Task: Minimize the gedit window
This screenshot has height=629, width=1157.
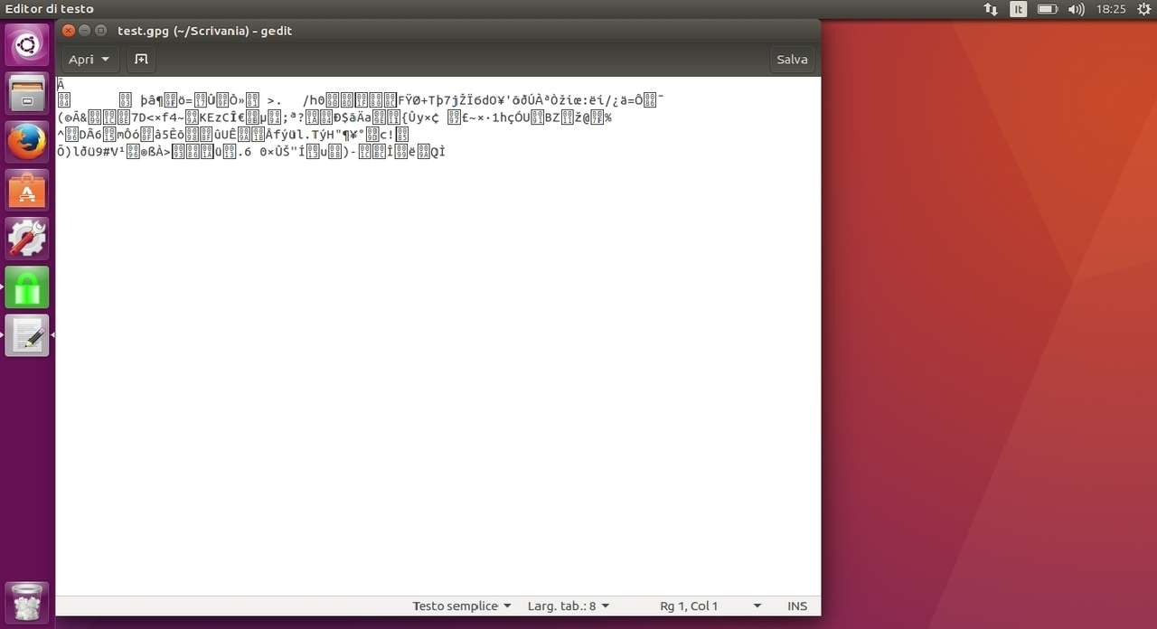Action: pos(85,31)
